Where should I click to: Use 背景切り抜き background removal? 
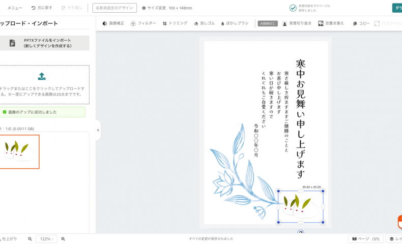pos(297,23)
